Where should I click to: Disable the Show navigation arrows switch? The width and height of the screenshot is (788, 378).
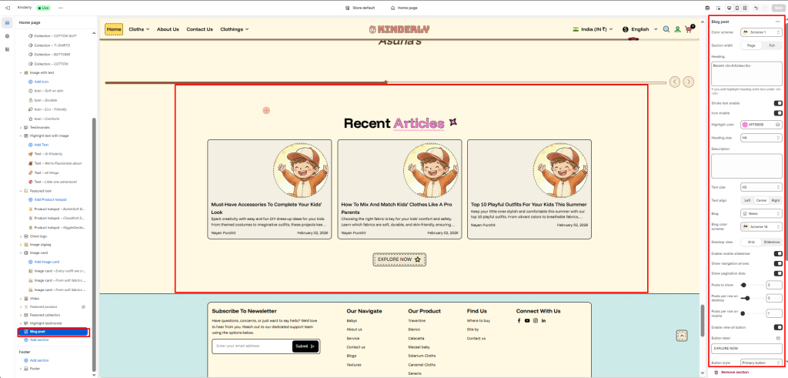click(778, 263)
